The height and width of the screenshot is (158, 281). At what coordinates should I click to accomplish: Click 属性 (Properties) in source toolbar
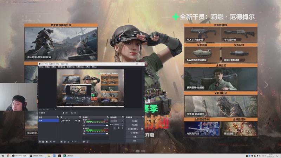[x=65, y=113]
